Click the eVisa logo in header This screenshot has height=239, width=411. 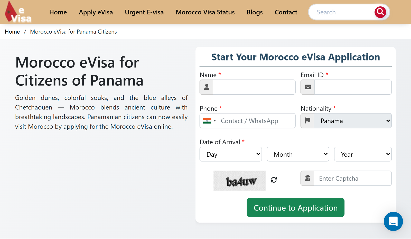point(18,12)
